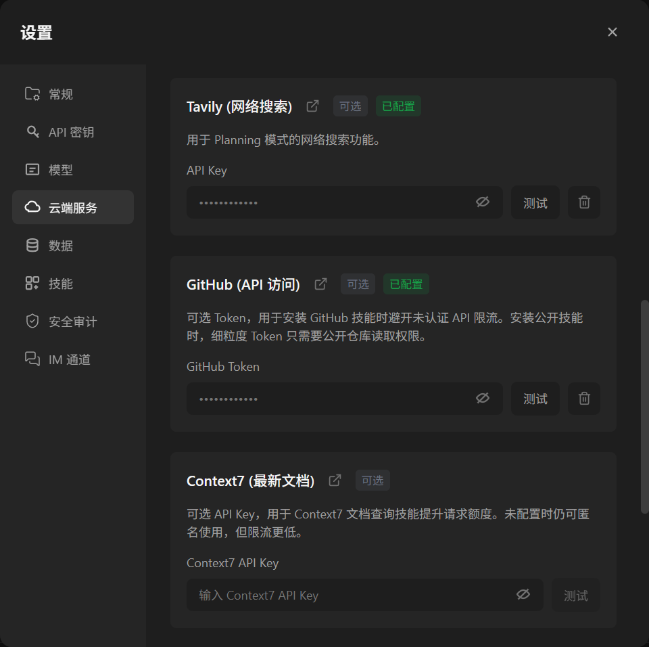Click the grid-plus icon beside 技能
Image resolution: width=649 pixels, height=647 pixels.
pos(32,283)
